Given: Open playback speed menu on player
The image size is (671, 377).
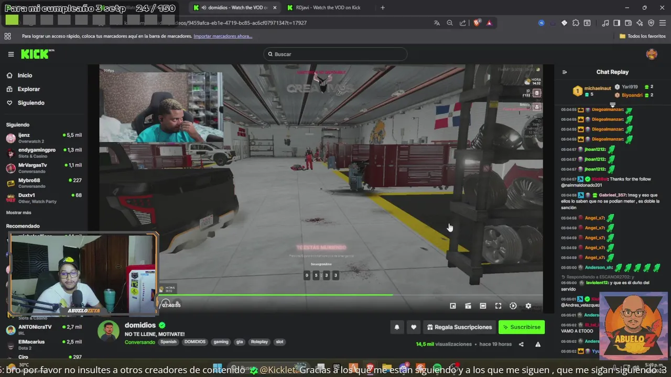Looking at the screenshot, I should tap(513, 306).
